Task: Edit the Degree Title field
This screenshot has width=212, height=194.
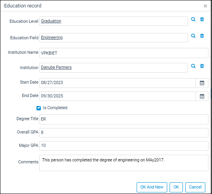Action: pos(124,119)
